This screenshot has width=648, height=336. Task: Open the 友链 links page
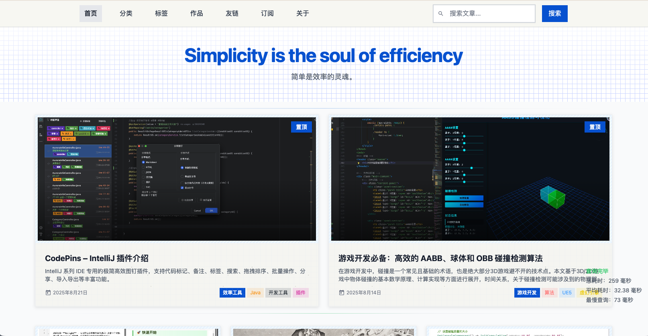click(x=232, y=14)
